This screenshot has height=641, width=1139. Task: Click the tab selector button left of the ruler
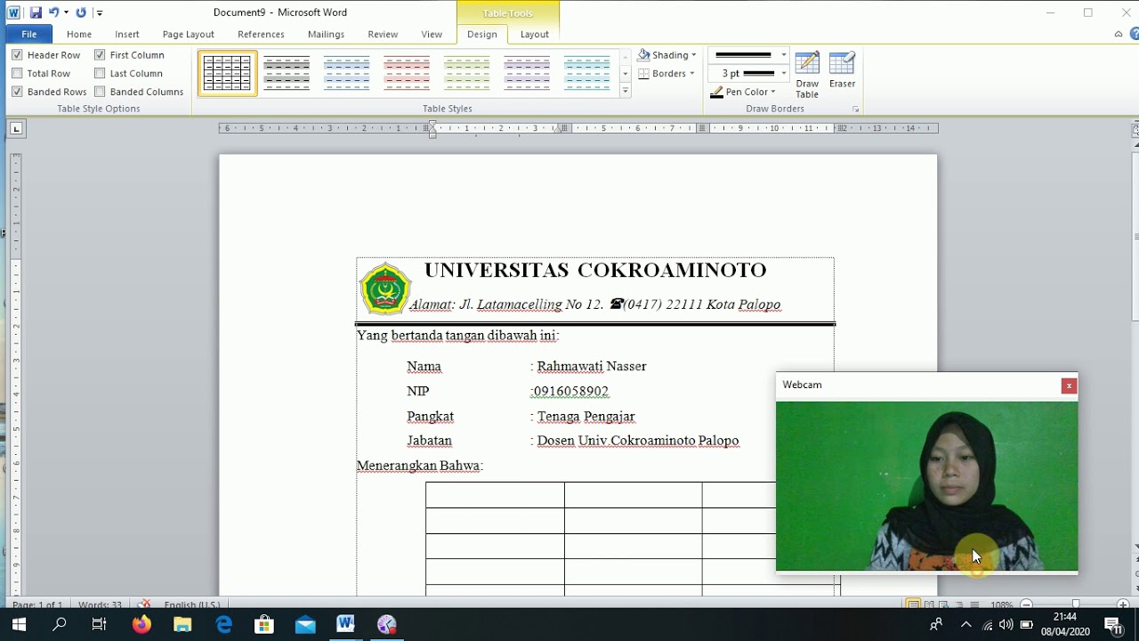(x=16, y=129)
